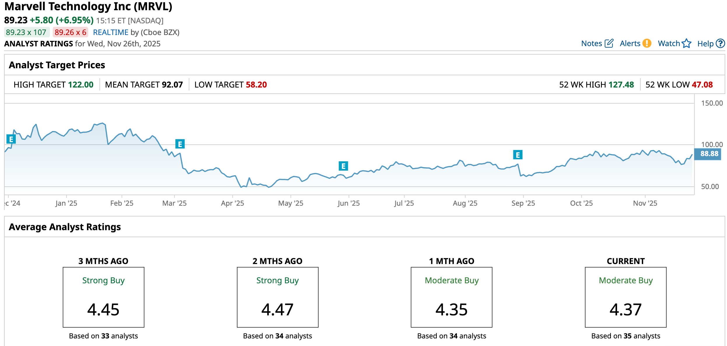Click the earnings E marker near Mar '25
Viewport: 727px width, 346px height.
click(180, 144)
